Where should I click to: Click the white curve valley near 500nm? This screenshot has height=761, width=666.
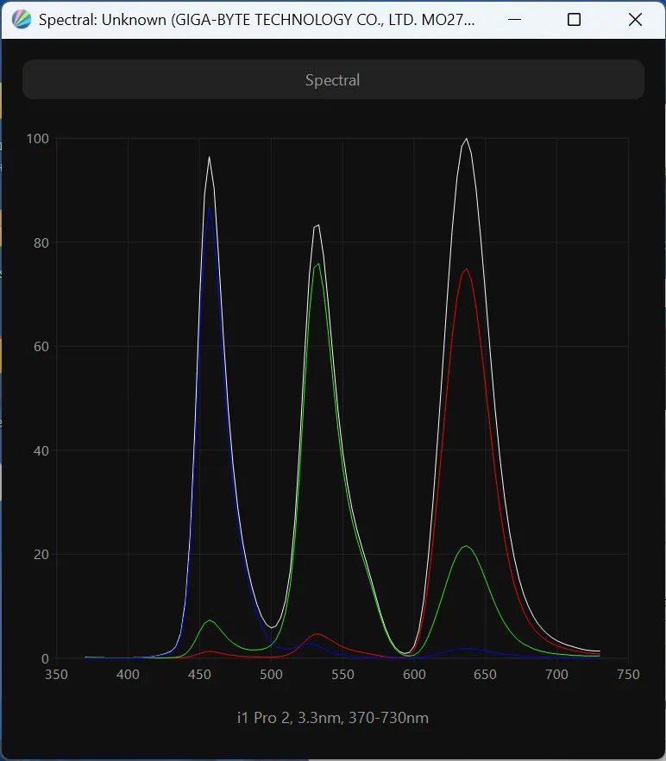(x=272, y=627)
